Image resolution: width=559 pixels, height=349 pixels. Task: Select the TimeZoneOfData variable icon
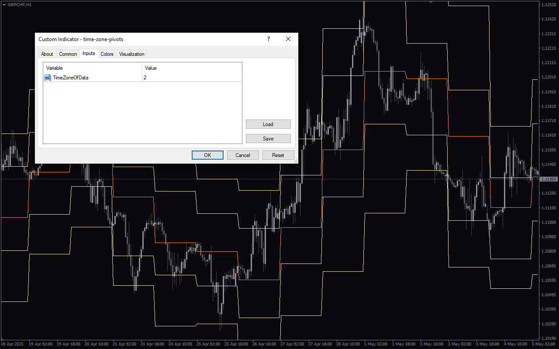tap(48, 78)
